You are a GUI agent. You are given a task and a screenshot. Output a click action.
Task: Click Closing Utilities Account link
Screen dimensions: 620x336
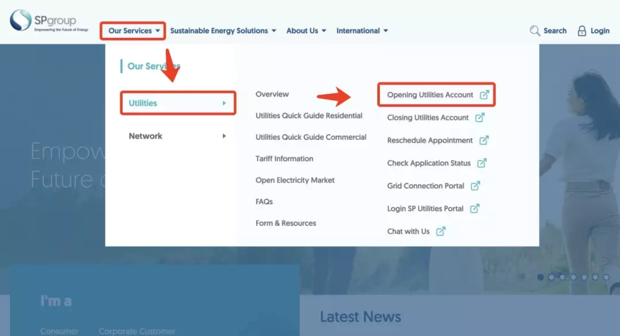coord(428,118)
